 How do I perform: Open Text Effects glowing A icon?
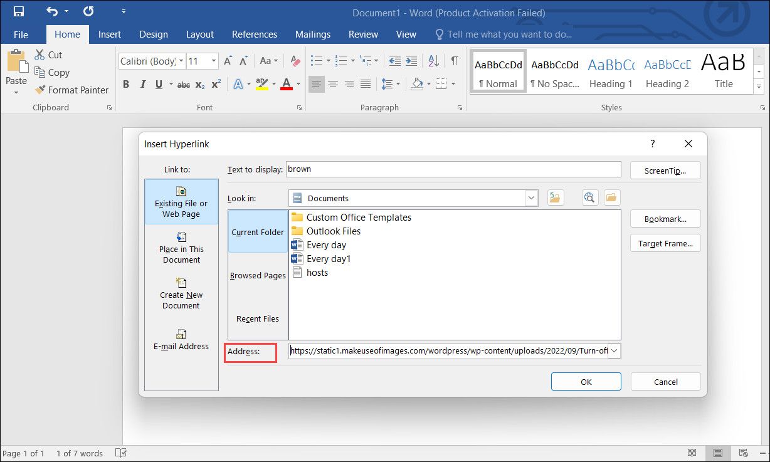pos(238,84)
